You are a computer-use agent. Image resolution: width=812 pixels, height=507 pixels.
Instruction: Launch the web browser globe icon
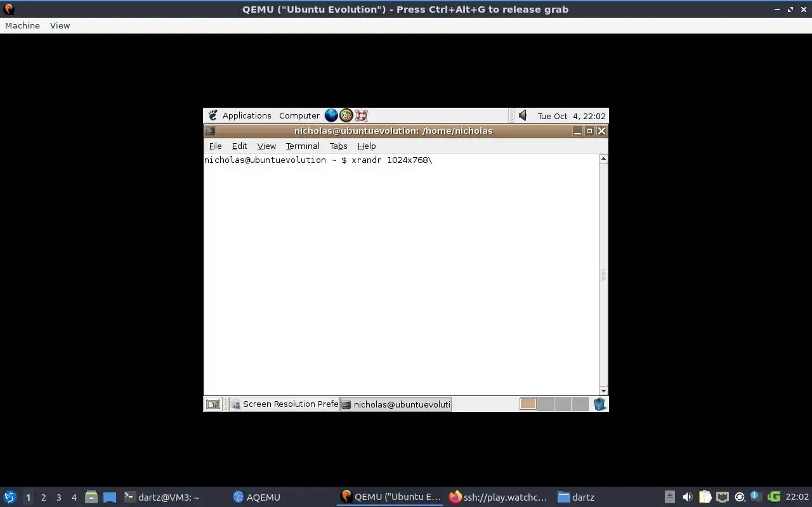(331, 115)
